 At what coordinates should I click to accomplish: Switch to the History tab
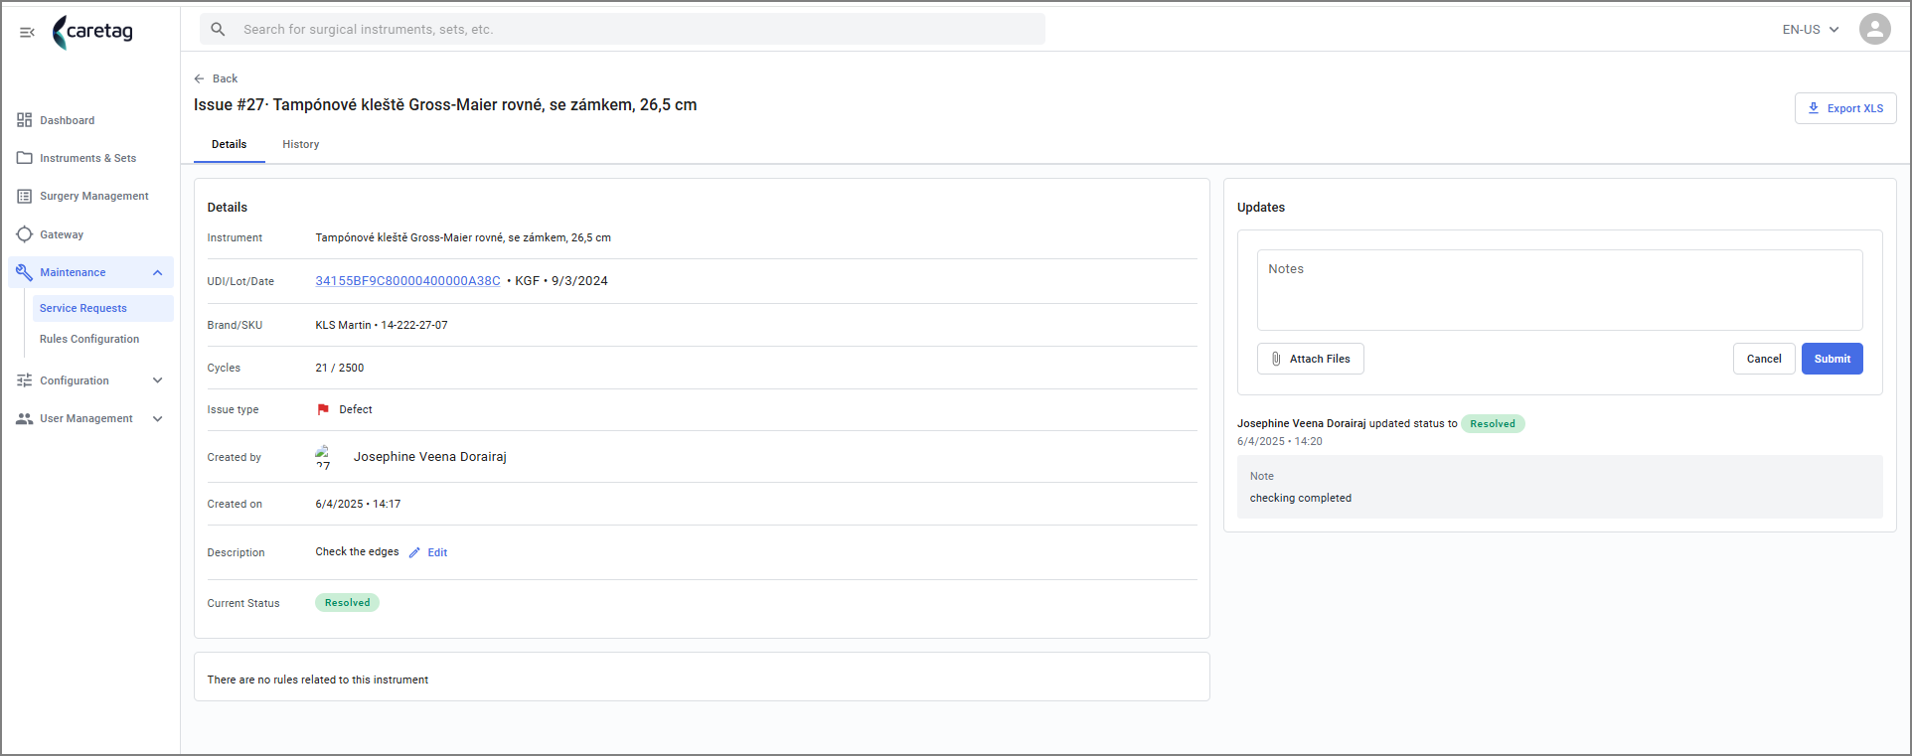click(300, 144)
